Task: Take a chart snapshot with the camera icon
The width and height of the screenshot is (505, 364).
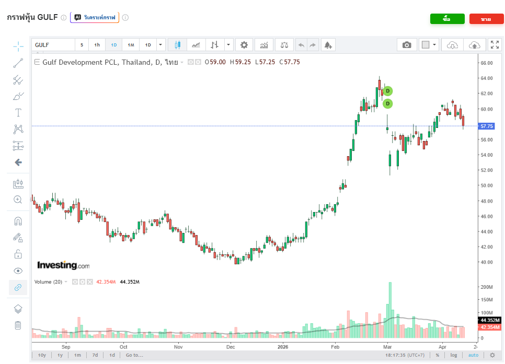Action: 407,45
